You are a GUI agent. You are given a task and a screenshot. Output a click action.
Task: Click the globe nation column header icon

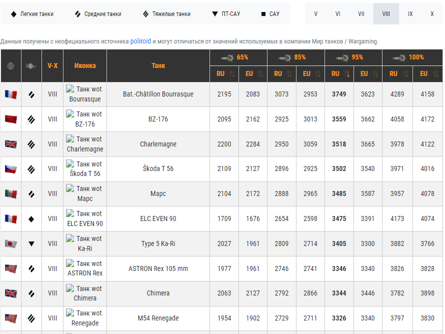point(11,66)
